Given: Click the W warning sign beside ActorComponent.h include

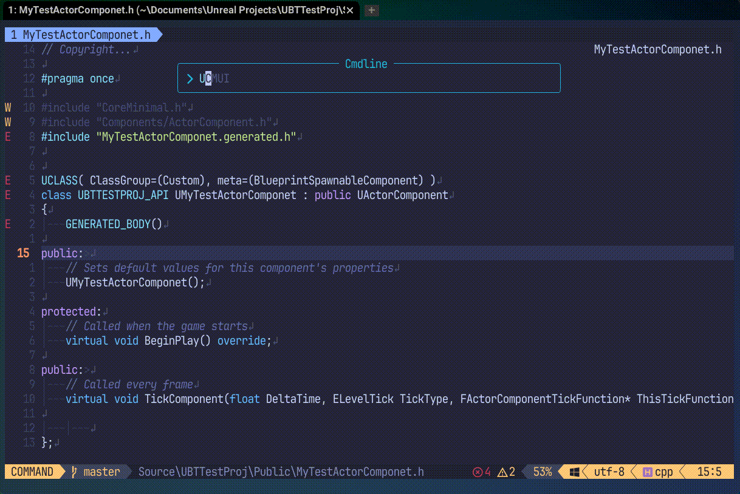Looking at the screenshot, I should (x=8, y=122).
